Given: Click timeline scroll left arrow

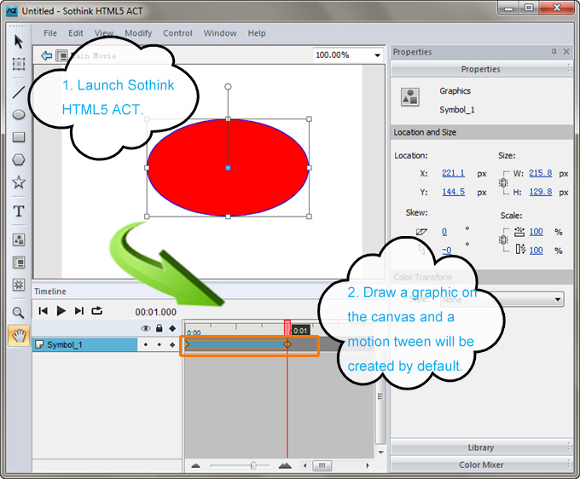Looking at the screenshot, I should coord(304,465).
